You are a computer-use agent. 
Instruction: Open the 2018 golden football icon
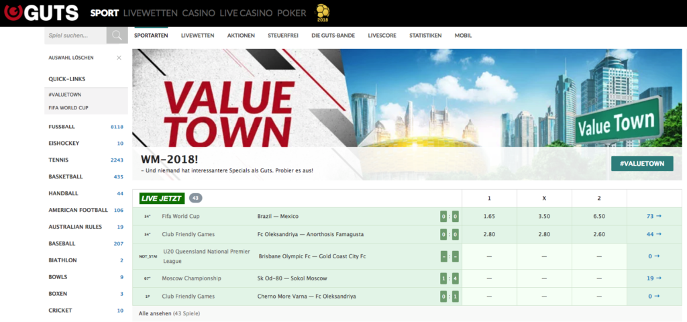(x=323, y=13)
